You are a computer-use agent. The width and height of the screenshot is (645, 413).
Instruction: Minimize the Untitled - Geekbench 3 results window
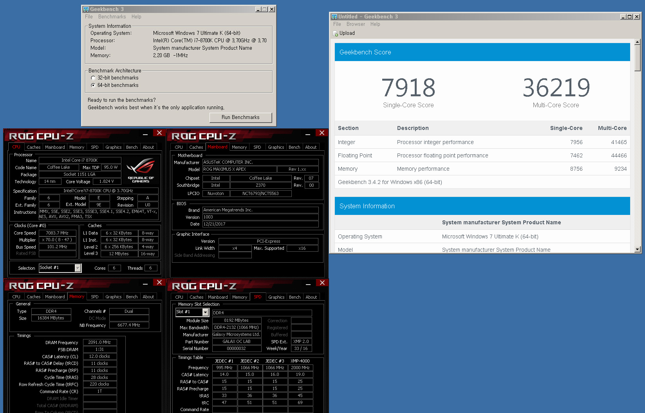(623, 16)
